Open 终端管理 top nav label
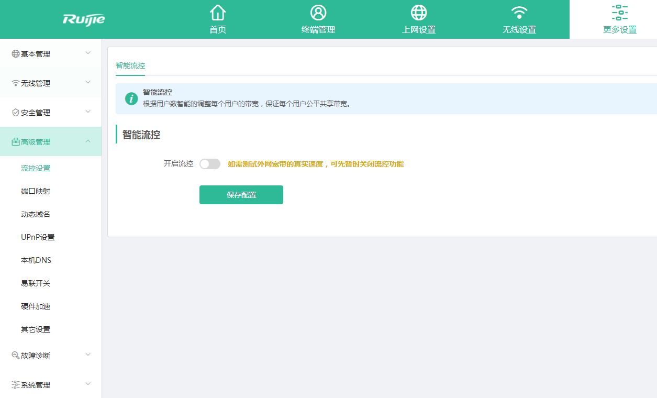Image resolution: width=657 pixels, height=398 pixels. [318, 30]
